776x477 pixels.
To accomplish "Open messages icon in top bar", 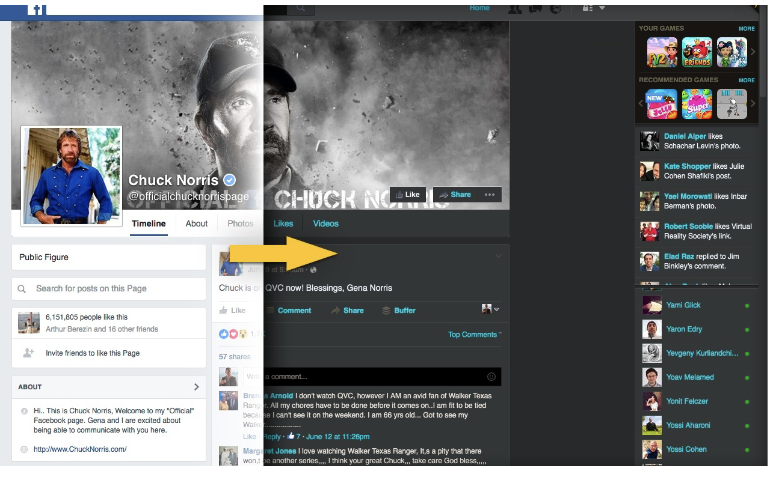I will (535, 8).
